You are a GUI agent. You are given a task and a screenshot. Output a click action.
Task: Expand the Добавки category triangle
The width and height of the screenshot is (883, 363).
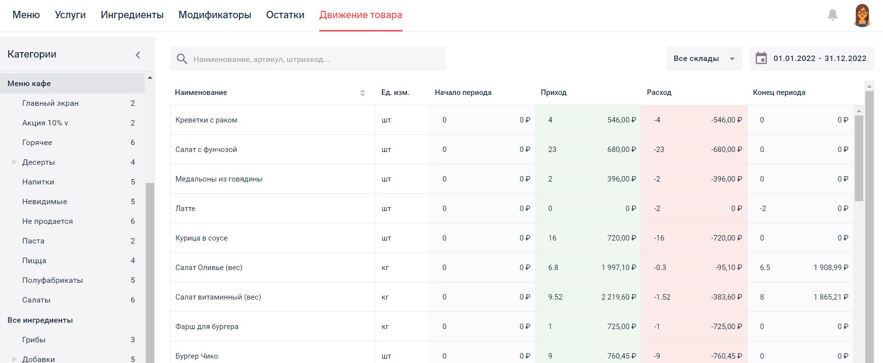[14, 359]
